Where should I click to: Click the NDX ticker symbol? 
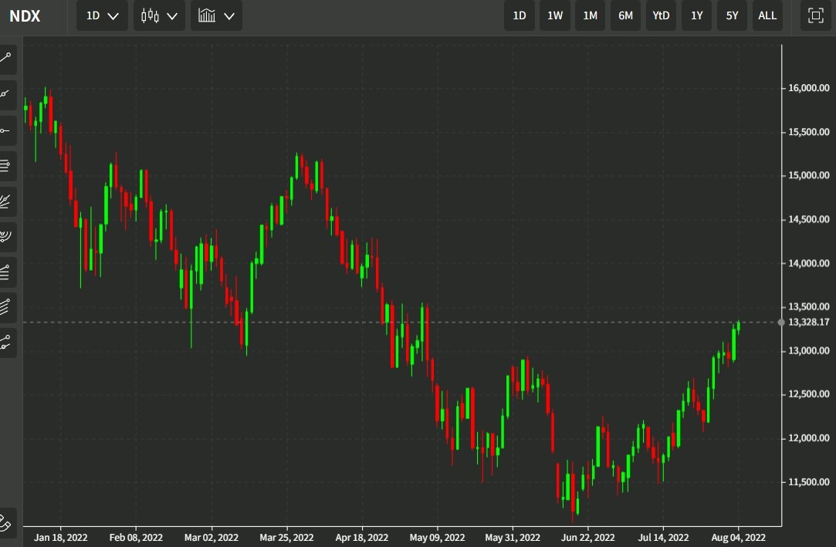(25, 16)
